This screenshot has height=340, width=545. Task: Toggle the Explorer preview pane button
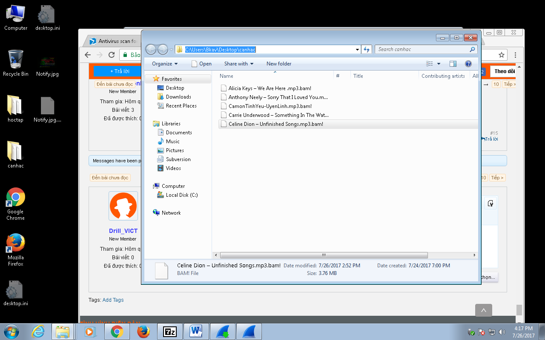[453, 64]
